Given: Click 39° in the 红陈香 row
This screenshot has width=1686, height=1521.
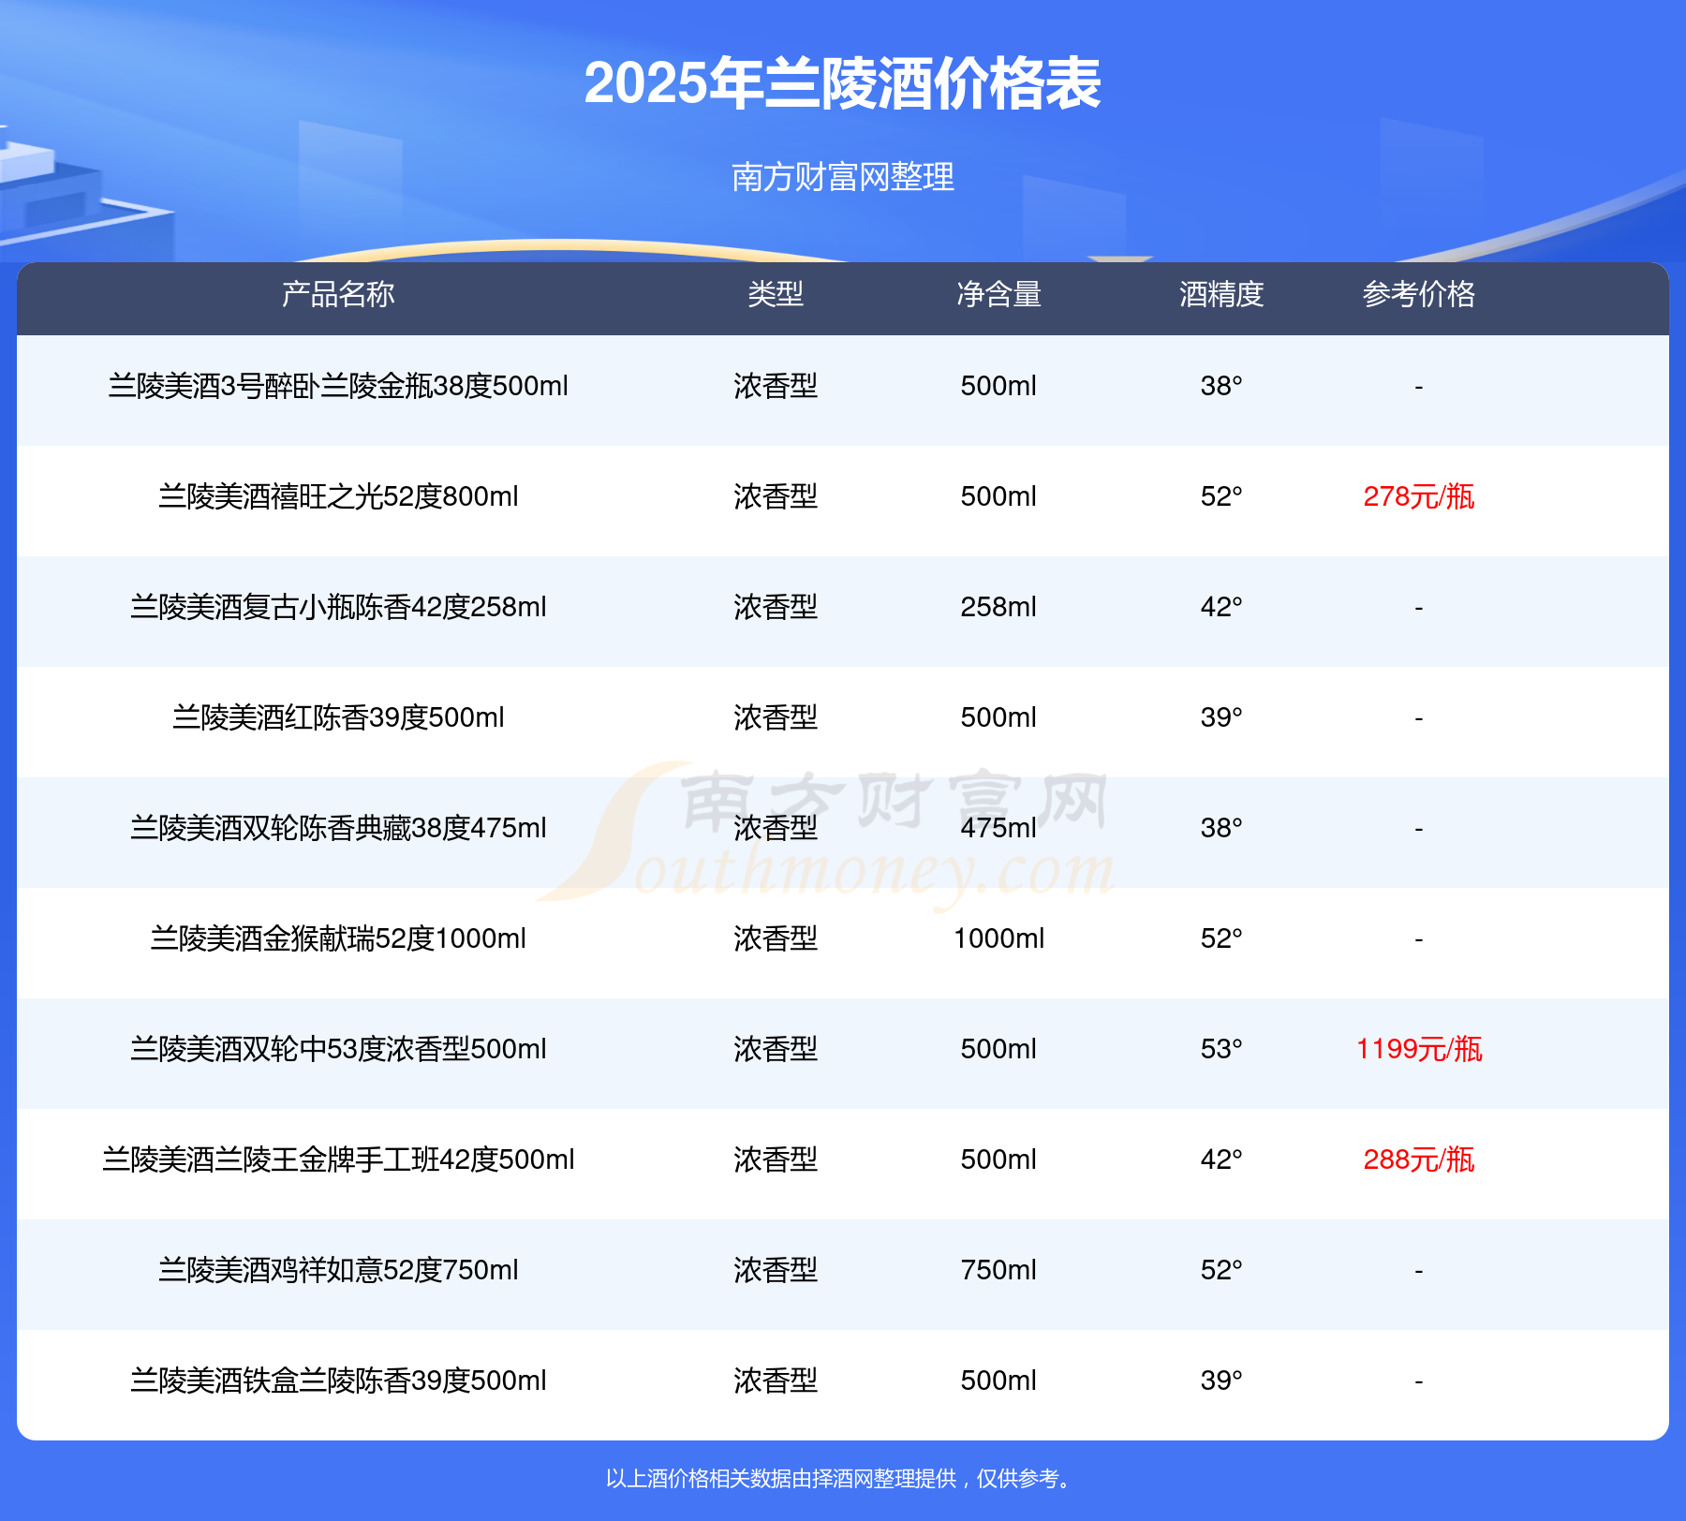Looking at the screenshot, I should pyautogui.click(x=1221, y=717).
